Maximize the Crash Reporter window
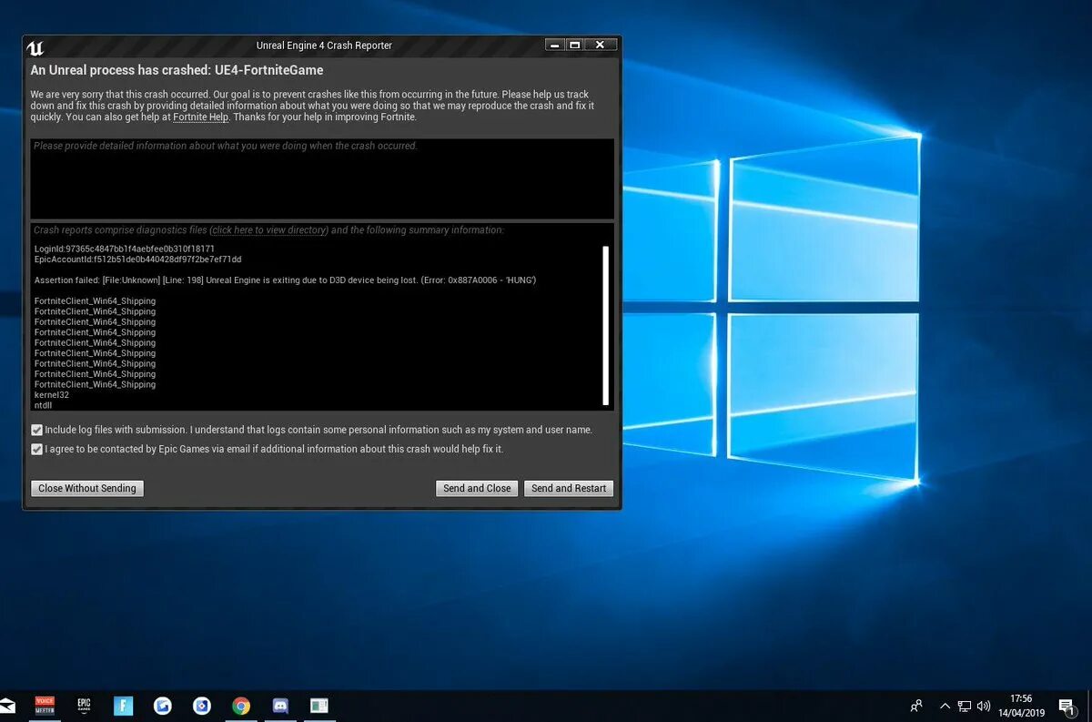The width and height of the screenshot is (1092, 722). pyautogui.click(x=574, y=45)
